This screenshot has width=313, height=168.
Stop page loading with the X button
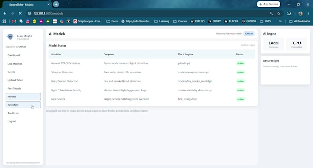pos(20,13)
